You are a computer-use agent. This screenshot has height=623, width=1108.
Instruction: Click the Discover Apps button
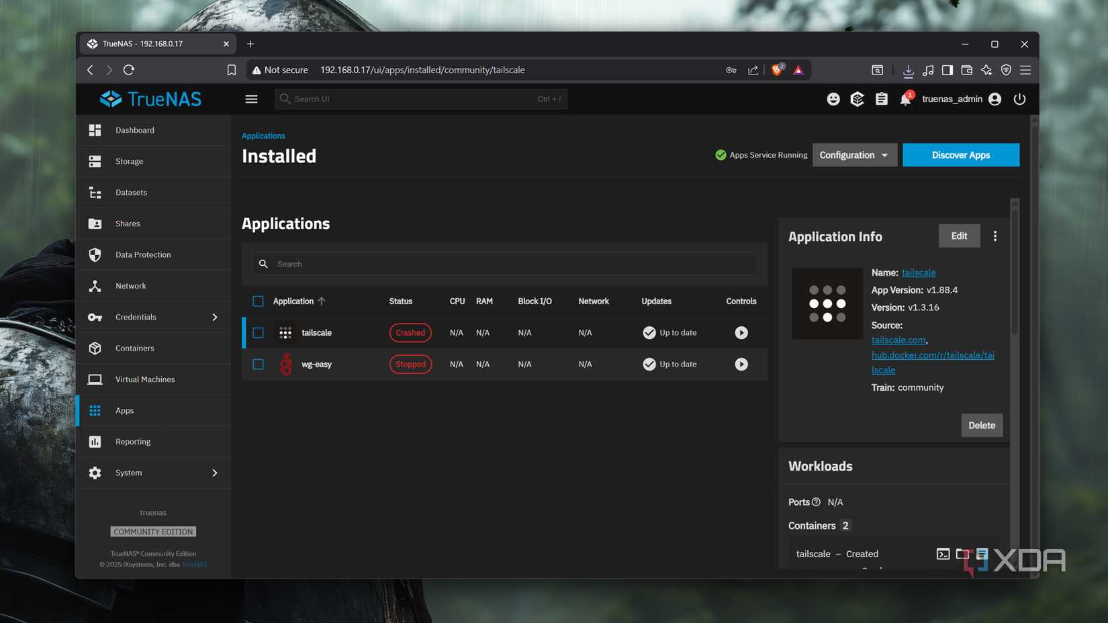pos(961,155)
